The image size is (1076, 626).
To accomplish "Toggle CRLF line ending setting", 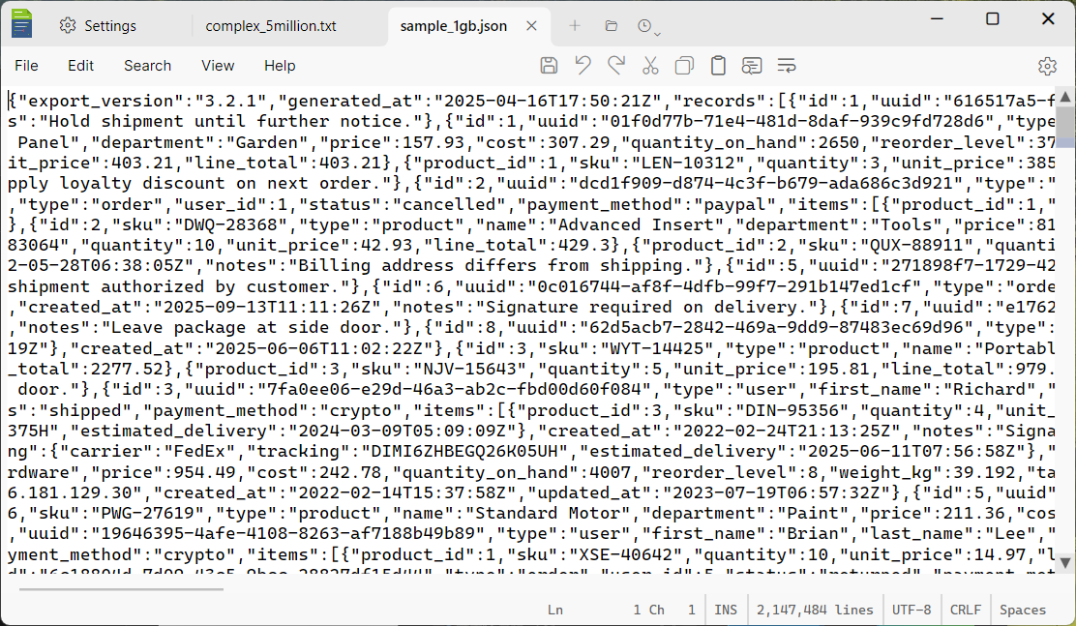I will pos(966,610).
